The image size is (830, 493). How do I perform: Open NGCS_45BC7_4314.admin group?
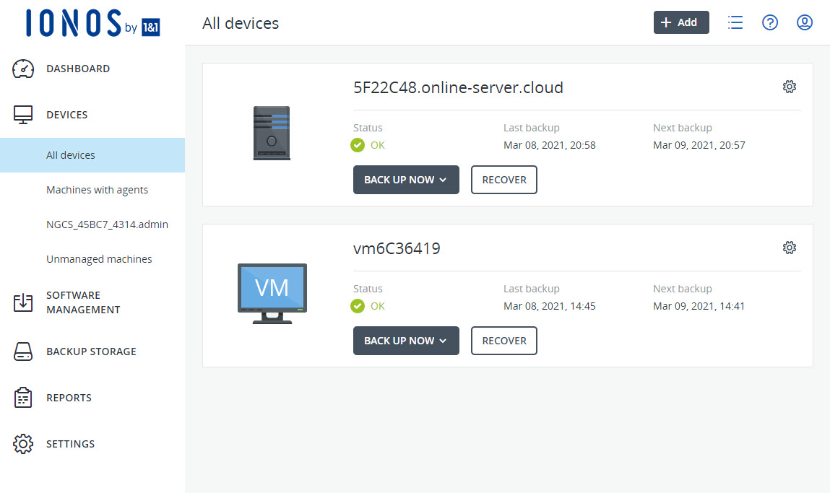coord(107,224)
